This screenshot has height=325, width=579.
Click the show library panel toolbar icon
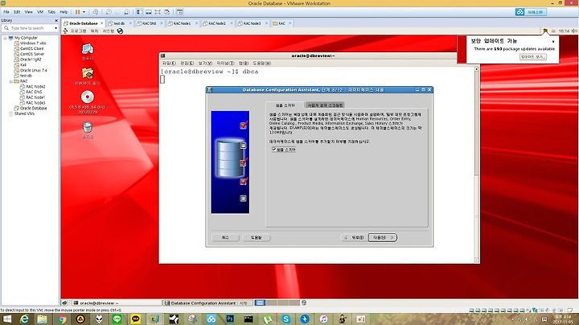coord(140,12)
